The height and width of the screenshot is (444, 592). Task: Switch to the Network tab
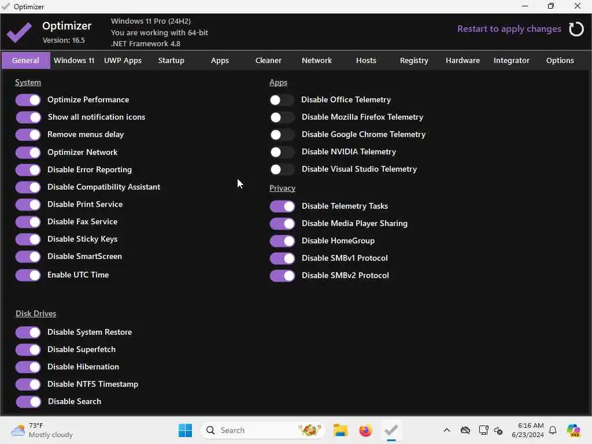317,60
